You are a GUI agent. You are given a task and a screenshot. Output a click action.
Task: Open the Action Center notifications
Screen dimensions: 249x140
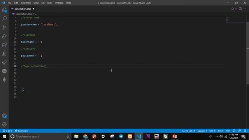pyautogui.click(x=243, y=136)
